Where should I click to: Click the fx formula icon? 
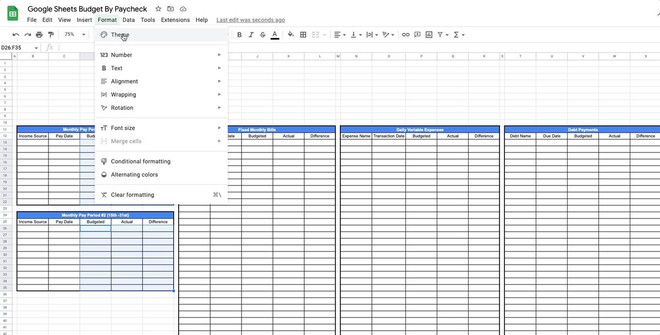point(50,48)
